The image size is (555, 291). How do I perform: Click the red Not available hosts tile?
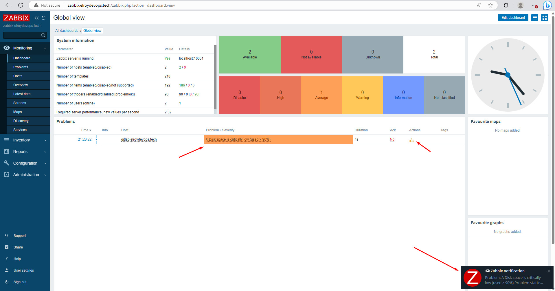[311, 55]
